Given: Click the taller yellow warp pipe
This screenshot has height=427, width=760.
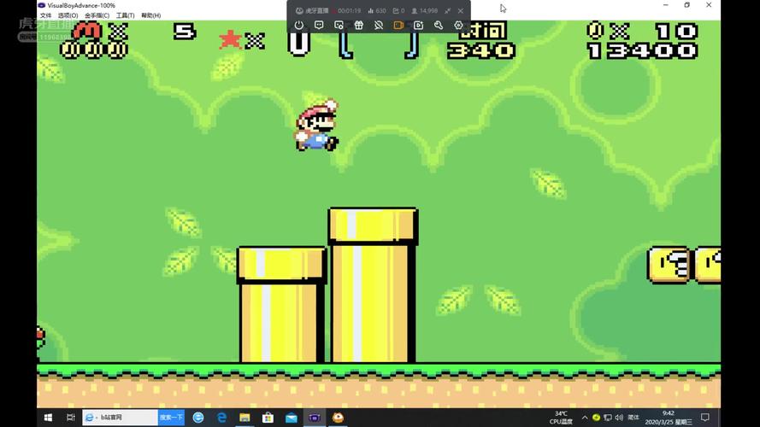Looking at the screenshot, I should 373,285.
